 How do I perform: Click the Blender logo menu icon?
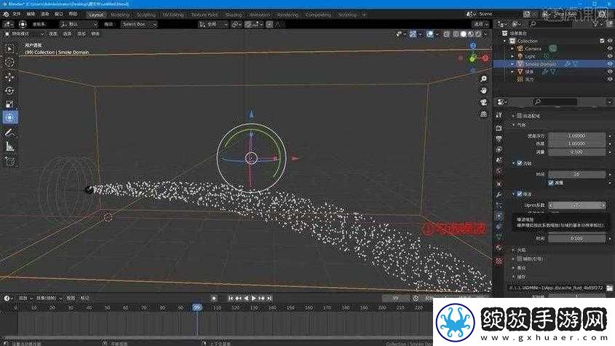tap(6, 15)
